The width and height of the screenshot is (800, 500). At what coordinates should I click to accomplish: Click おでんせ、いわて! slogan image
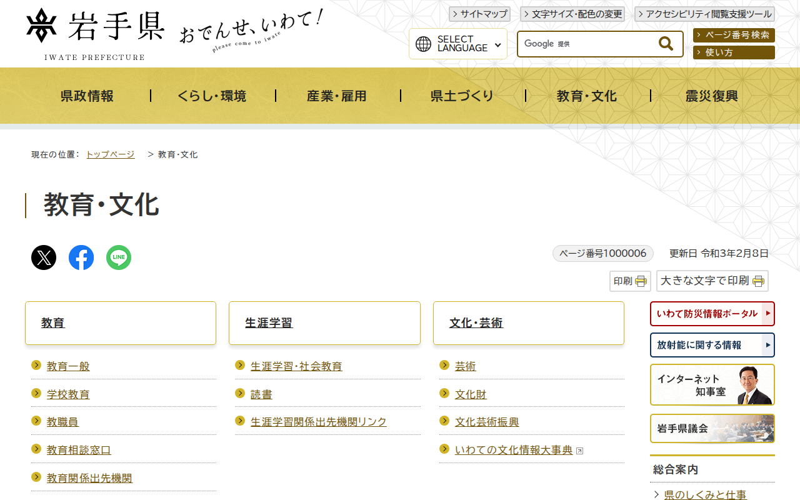point(251,31)
